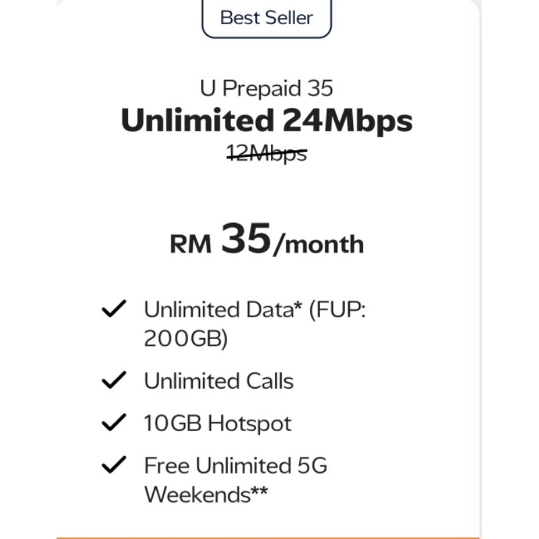Screen dimensions: 539x539
Task: Click the orange bar below the plan card
Action: 269,536
